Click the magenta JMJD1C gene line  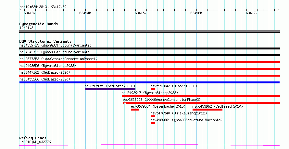pyautogui.click(x=149, y=145)
